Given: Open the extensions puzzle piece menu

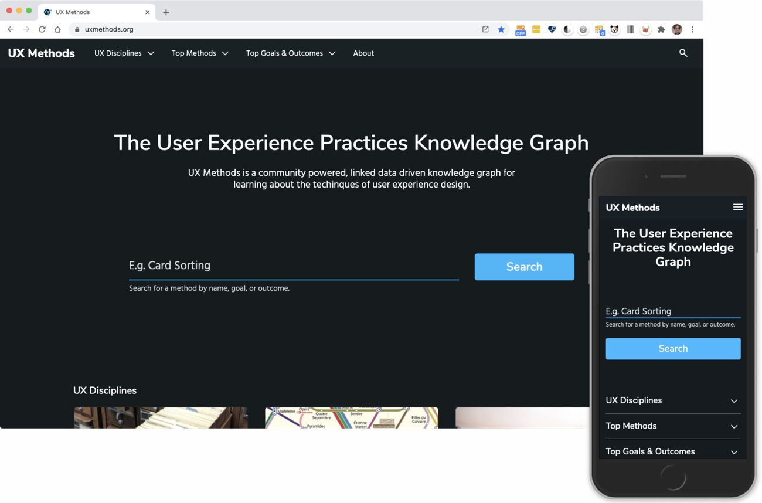Looking at the screenshot, I should pyautogui.click(x=661, y=29).
